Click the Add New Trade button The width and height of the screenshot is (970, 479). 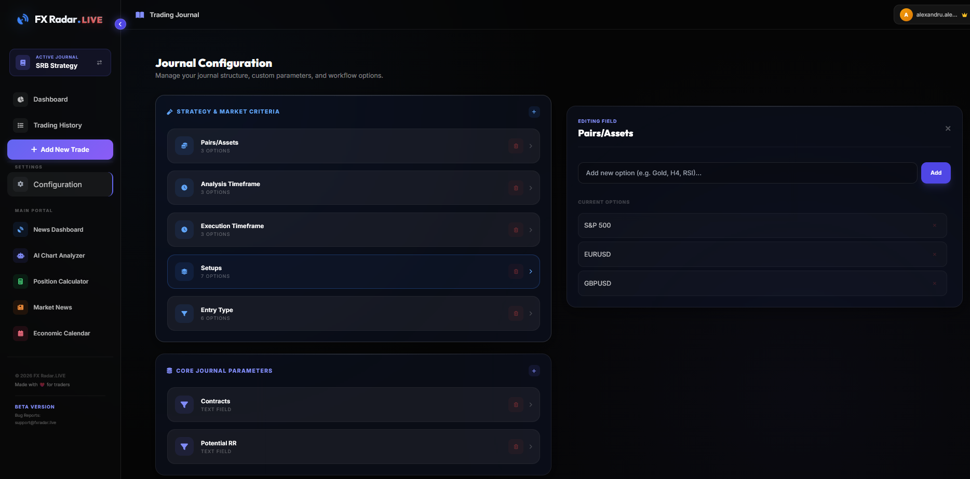(x=60, y=149)
